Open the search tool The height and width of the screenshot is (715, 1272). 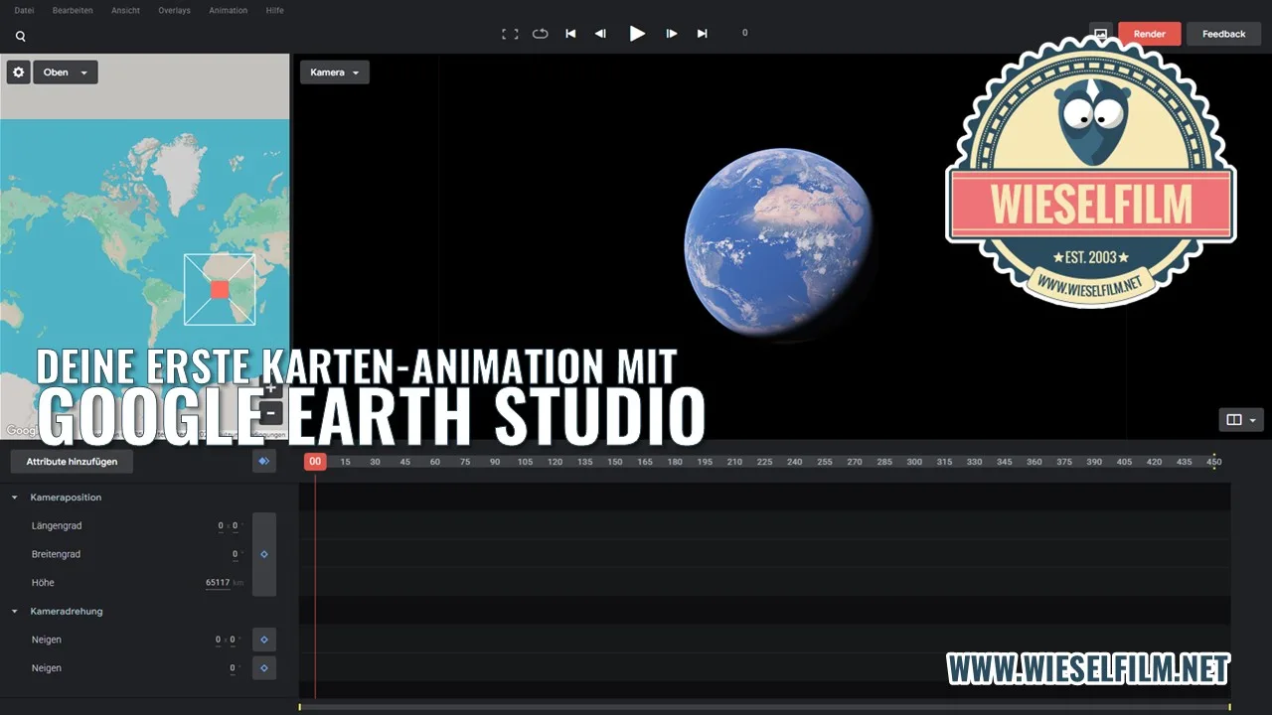[x=20, y=37]
